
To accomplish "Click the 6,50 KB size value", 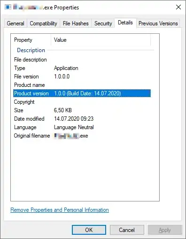I will click(63, 110).
